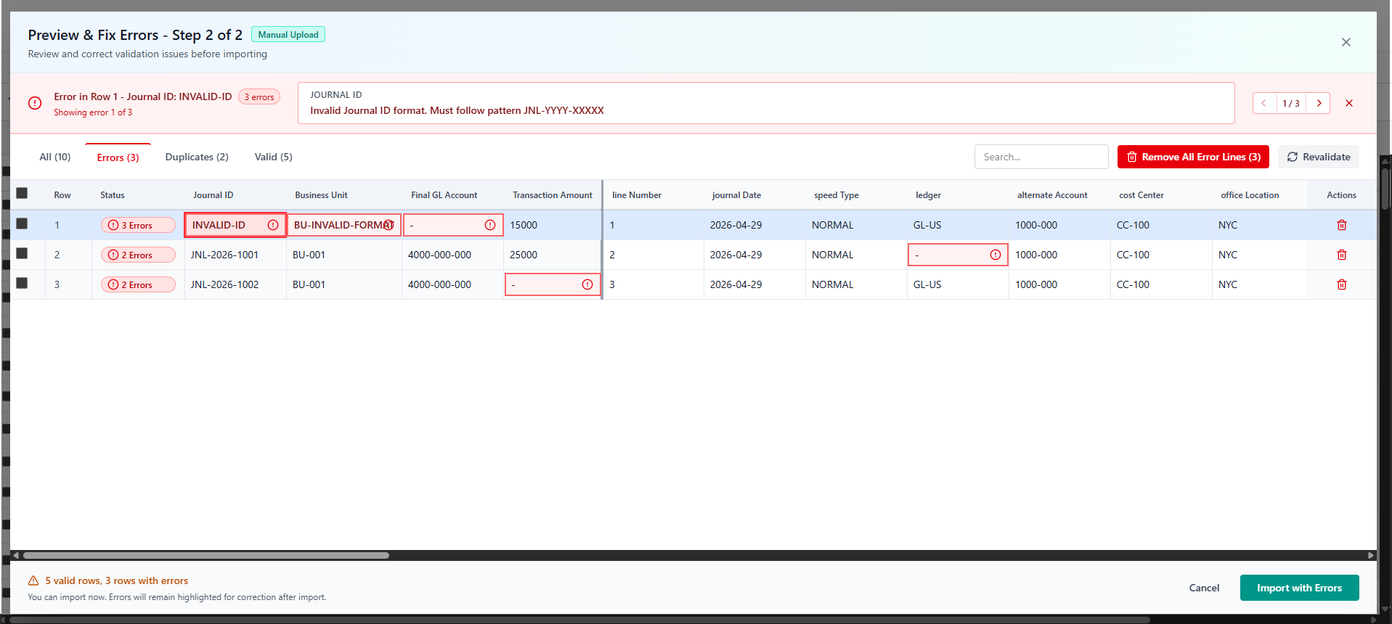Click the scrollbar right arrow

(x=1370, y=555)
